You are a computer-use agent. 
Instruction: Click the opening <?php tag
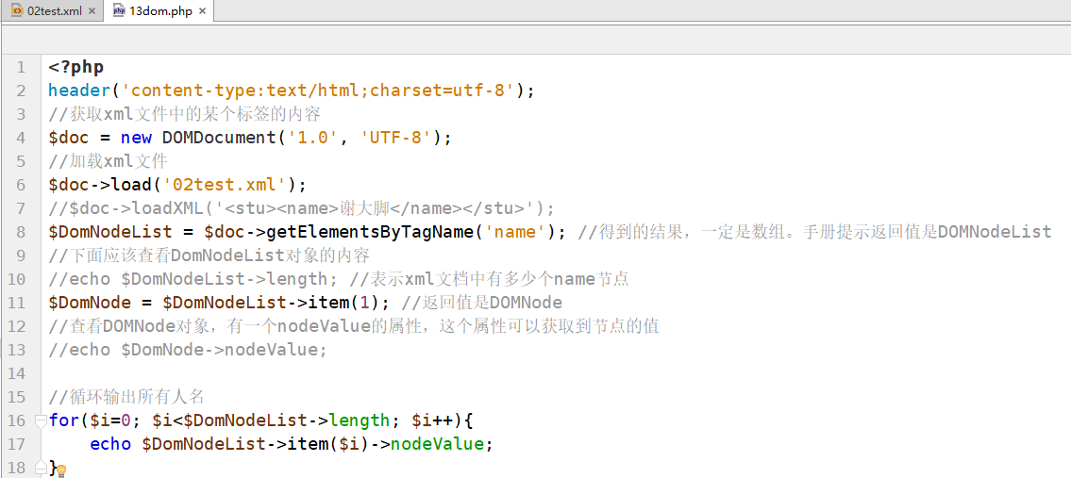coord(75,67)
